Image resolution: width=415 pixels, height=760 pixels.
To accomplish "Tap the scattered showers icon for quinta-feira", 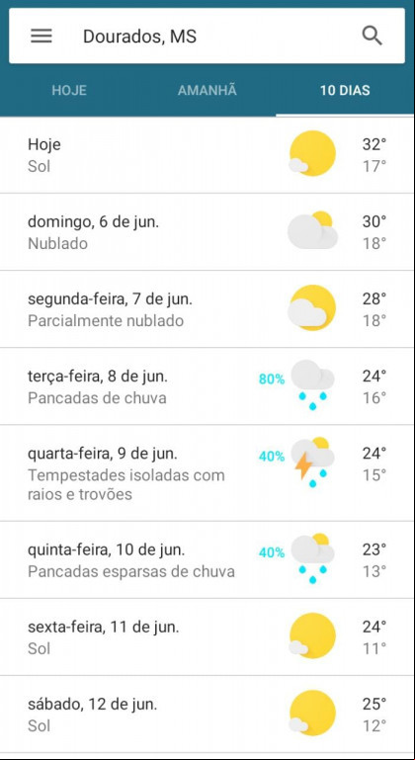I will click(312, 558).
